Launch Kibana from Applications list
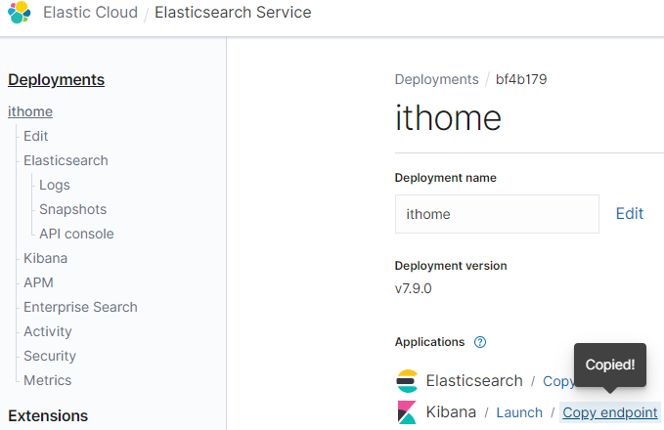 pyautogui.click(x=519, y=412)
